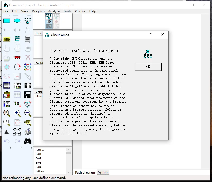This screenshot has height=182, width=212.
Task: Select the move parameter values tool
Action: (7, 76)
